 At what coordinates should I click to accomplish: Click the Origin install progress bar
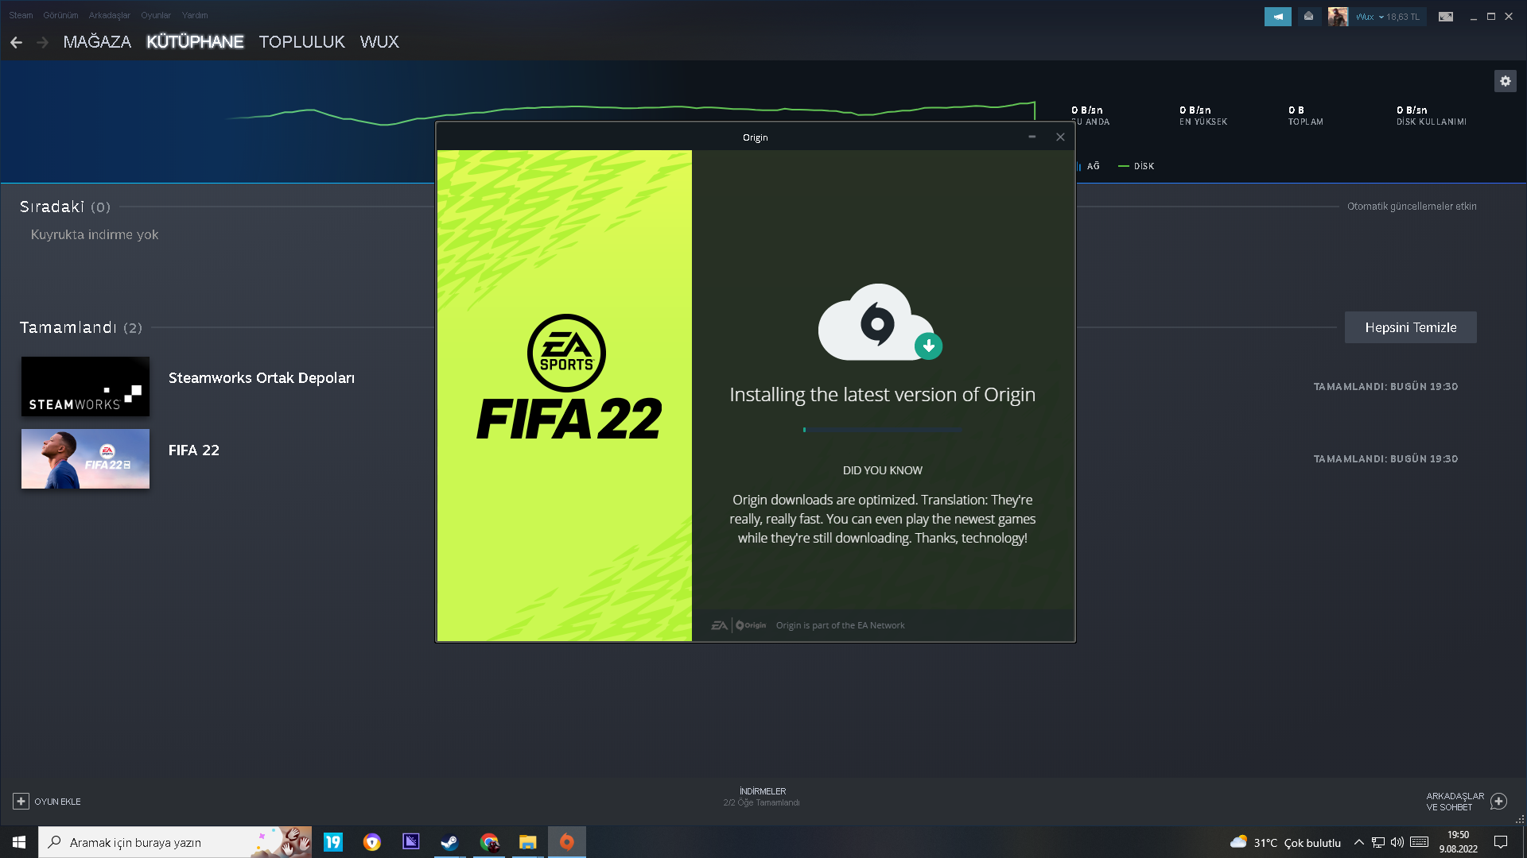(882, 430)
